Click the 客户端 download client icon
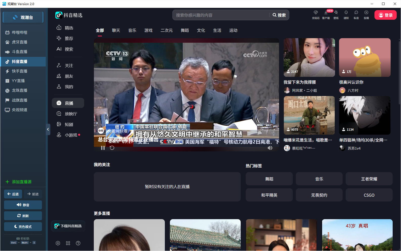This screenshot has width=401, height=251. pos(326,13)
